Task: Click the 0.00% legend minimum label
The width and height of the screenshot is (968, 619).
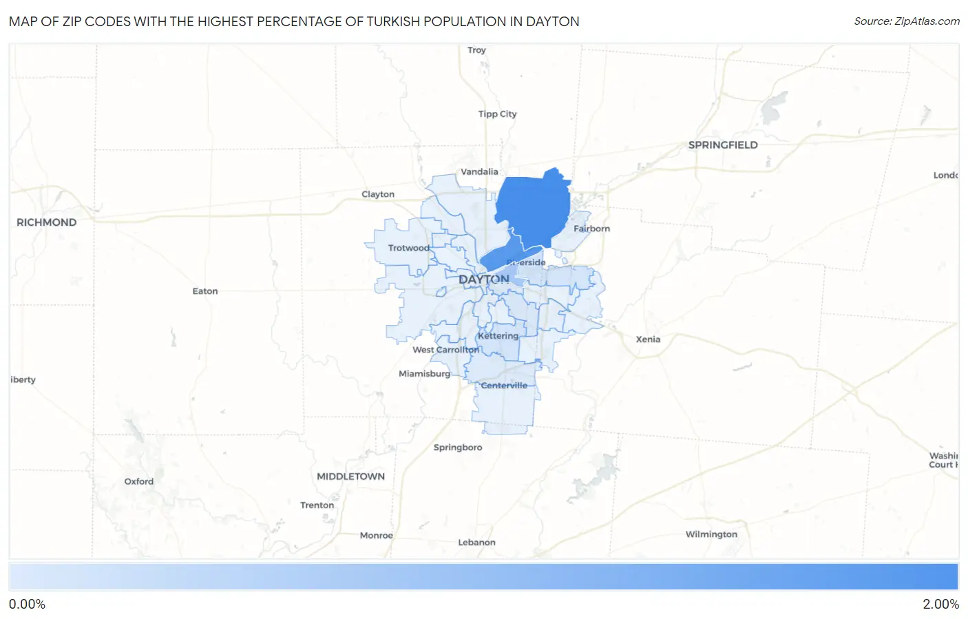Action: (27, 605)
